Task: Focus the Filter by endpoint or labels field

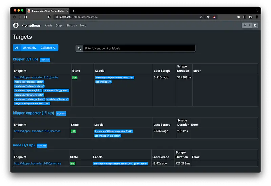Action: click(139, 48)
